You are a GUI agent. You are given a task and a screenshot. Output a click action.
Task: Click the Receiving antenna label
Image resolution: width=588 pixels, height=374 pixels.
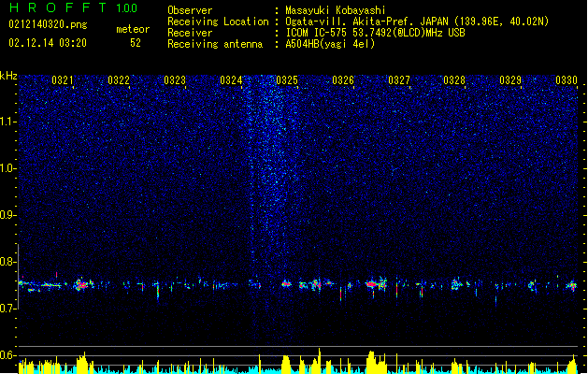click(215, 44)
